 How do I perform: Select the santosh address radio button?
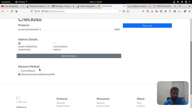click(x=19, y=43)
